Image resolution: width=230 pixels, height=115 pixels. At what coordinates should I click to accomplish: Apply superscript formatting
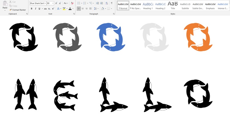tap(53, 9)
